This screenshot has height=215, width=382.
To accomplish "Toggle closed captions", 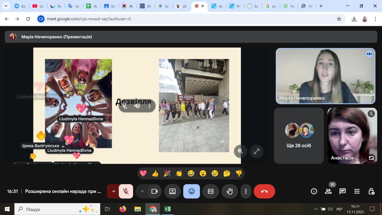I will tap(211, 191).
